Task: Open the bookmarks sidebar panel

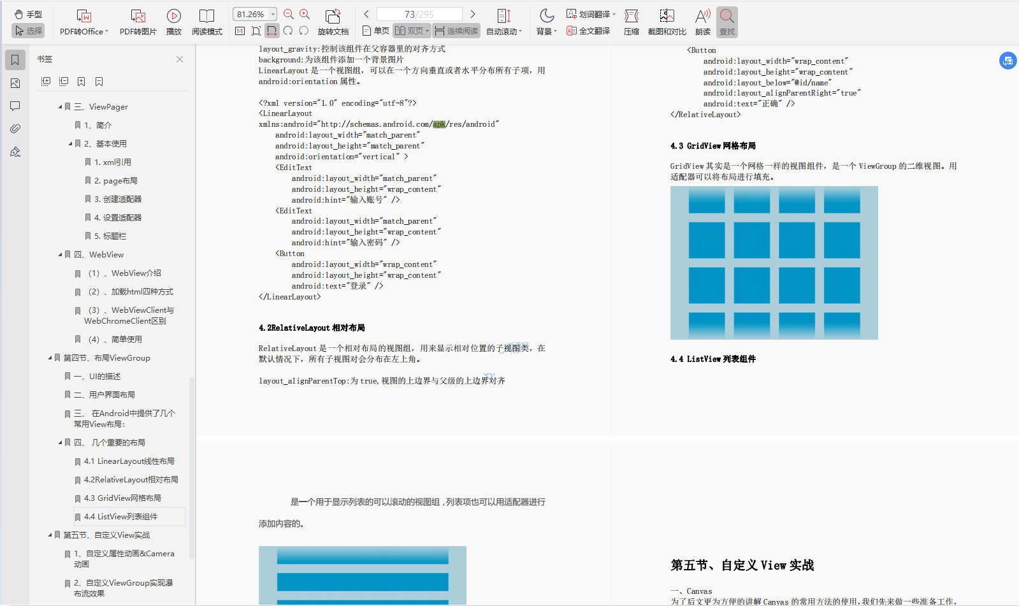Action: tap(15, 60)
